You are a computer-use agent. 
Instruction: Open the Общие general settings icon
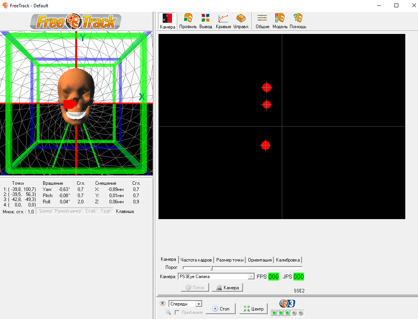[262, 21]
